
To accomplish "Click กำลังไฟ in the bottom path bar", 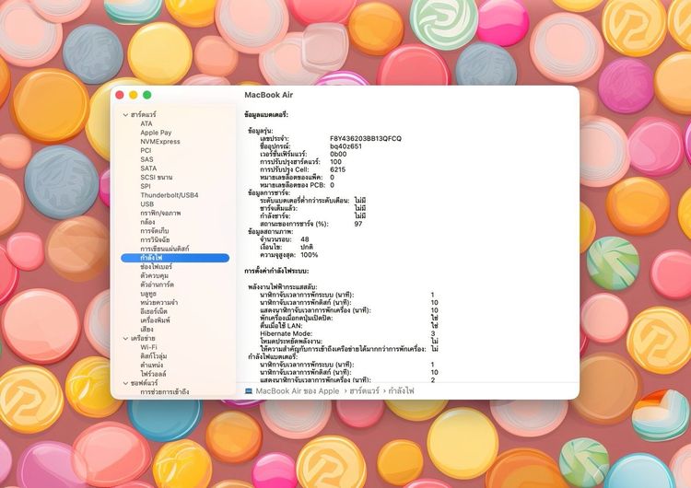I will [401, 391].
